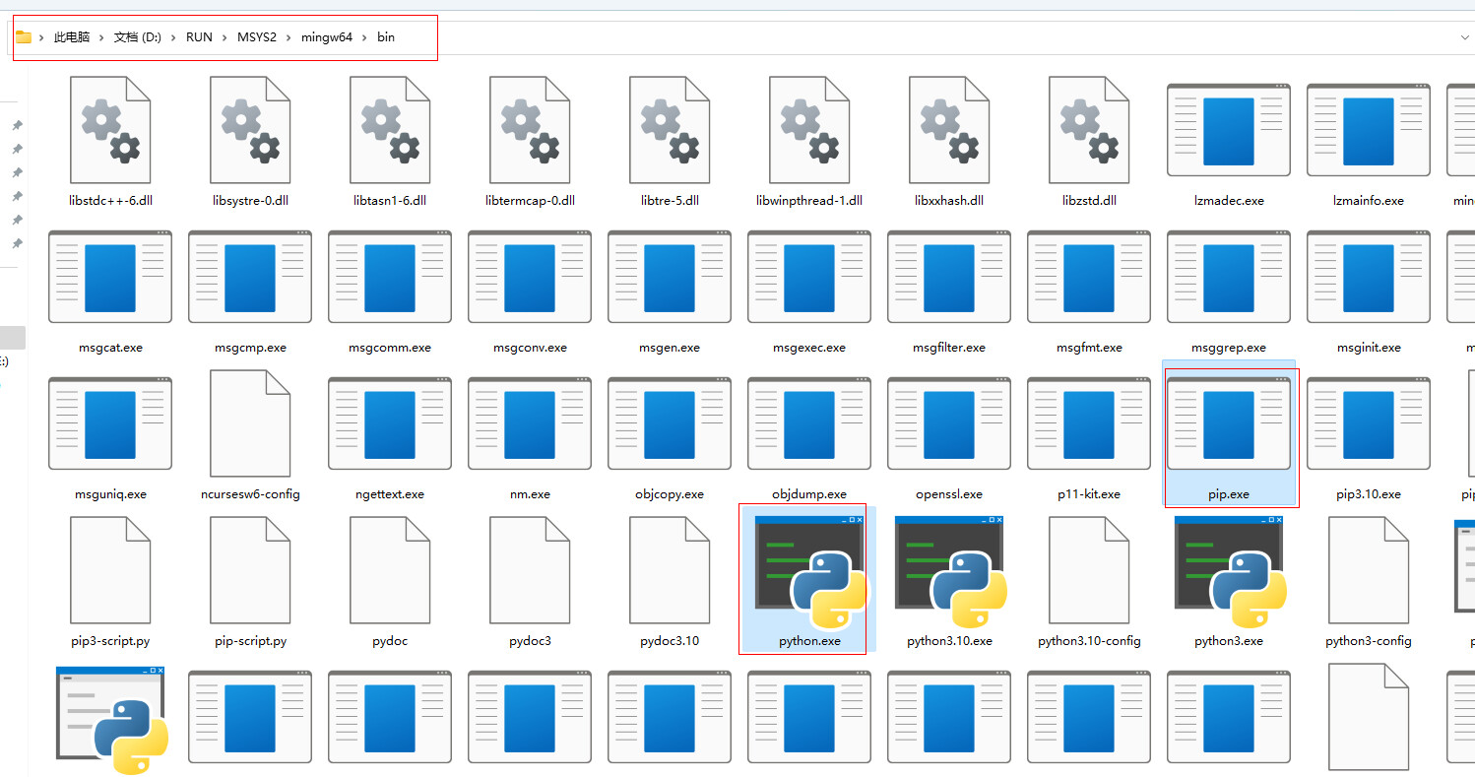This screenshot has height=777, width=1475.
Task: Select the python3-config file icon
Action: [x=1369, y=570]
